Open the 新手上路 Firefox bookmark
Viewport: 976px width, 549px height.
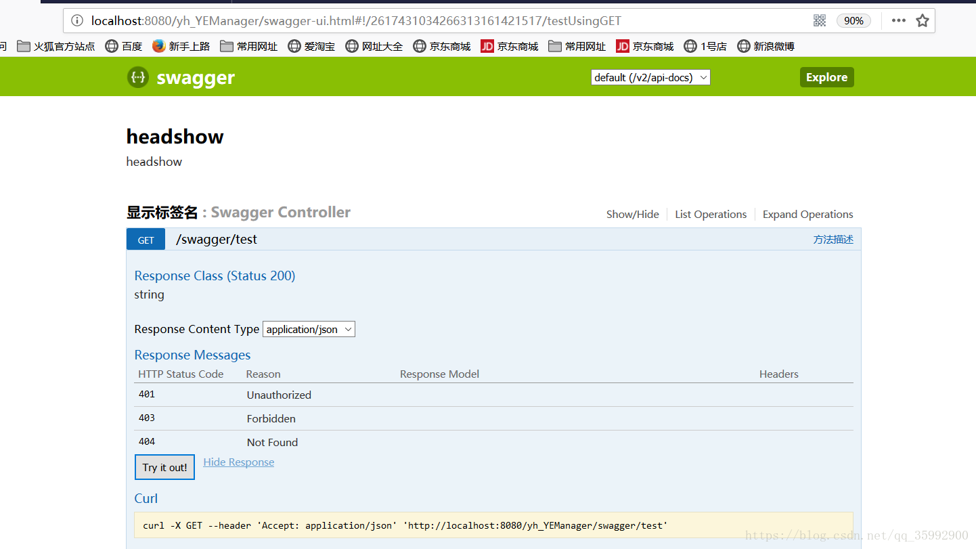[x=181, y=46]
